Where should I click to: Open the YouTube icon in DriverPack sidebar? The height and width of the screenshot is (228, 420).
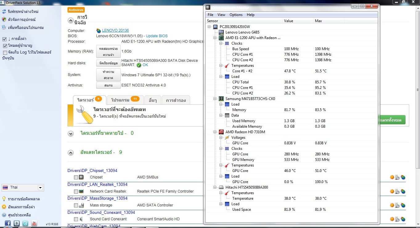[x=34, y=223]
